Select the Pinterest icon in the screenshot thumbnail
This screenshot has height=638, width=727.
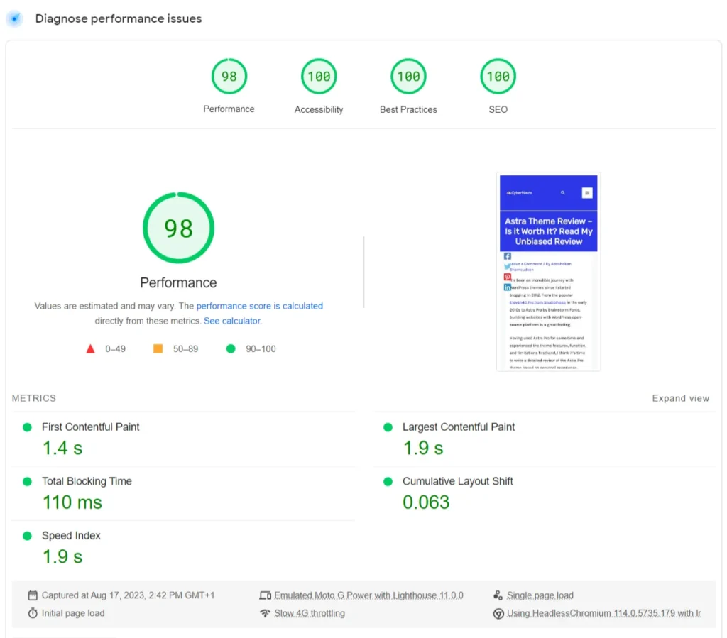[507, 277]
